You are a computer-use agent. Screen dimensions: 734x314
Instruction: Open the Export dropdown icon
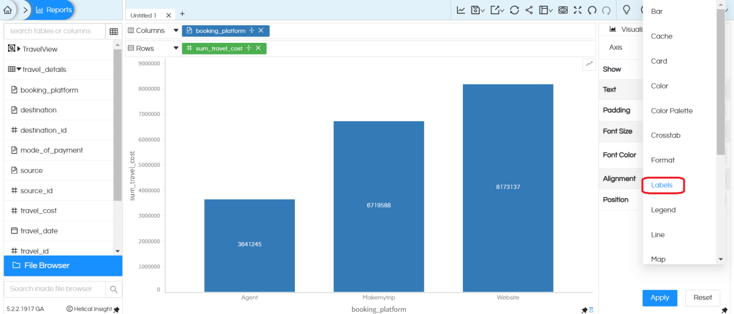pyautogui.click(x=497, y=10)
